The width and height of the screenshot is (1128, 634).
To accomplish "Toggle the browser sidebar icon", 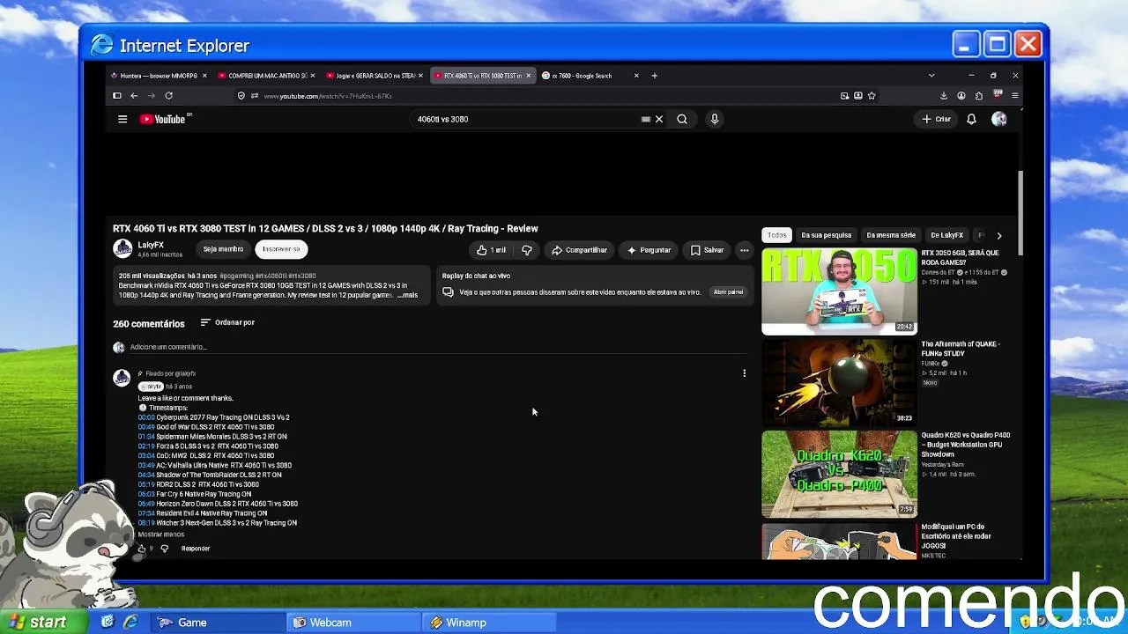I will click(x=116, y=96).
